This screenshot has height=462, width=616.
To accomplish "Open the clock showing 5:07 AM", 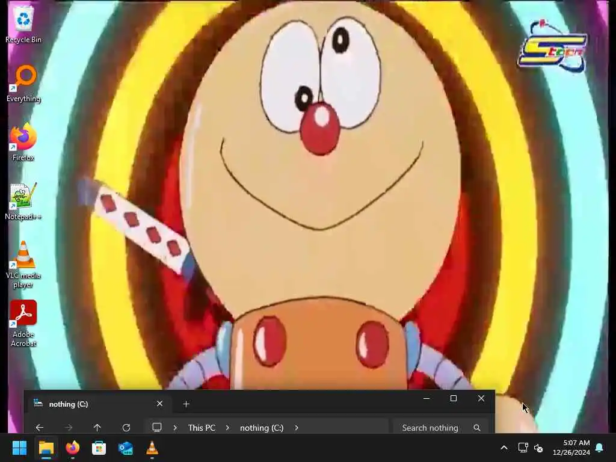I will click(x=571, y=448).
